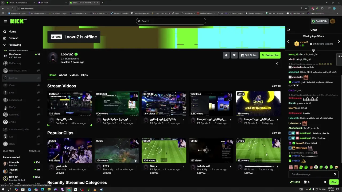Open recommended channel CCT_CS
The image size is (342, 192).
pos(21,178)
